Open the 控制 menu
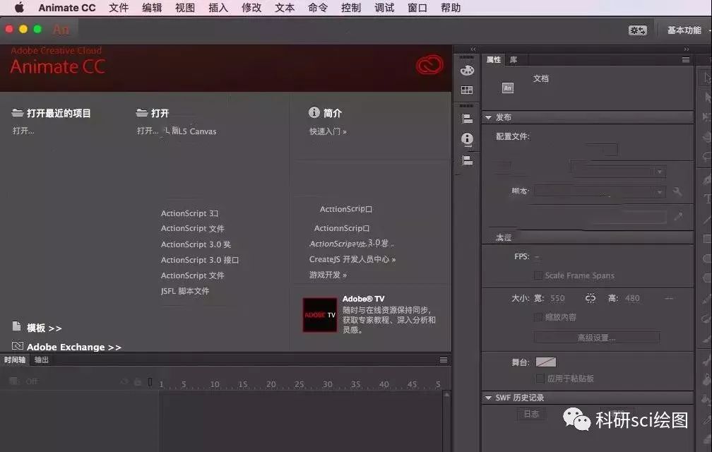The width and height of the screenshot is (712, 452). tap(351, 8)
